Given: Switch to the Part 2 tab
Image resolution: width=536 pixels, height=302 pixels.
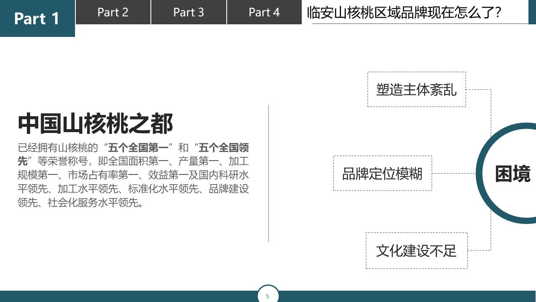Looking at the screenshot, I should tap(112, 12).
